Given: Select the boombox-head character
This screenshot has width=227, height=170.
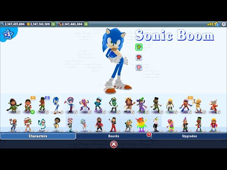Looking at the screenshot, I should point(28,125).
